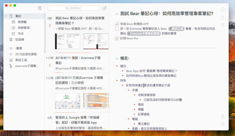The image size is (235, 136).
Task: Click the 已經完成的待辦清單可以折疊 bullet
Action: 163,100
